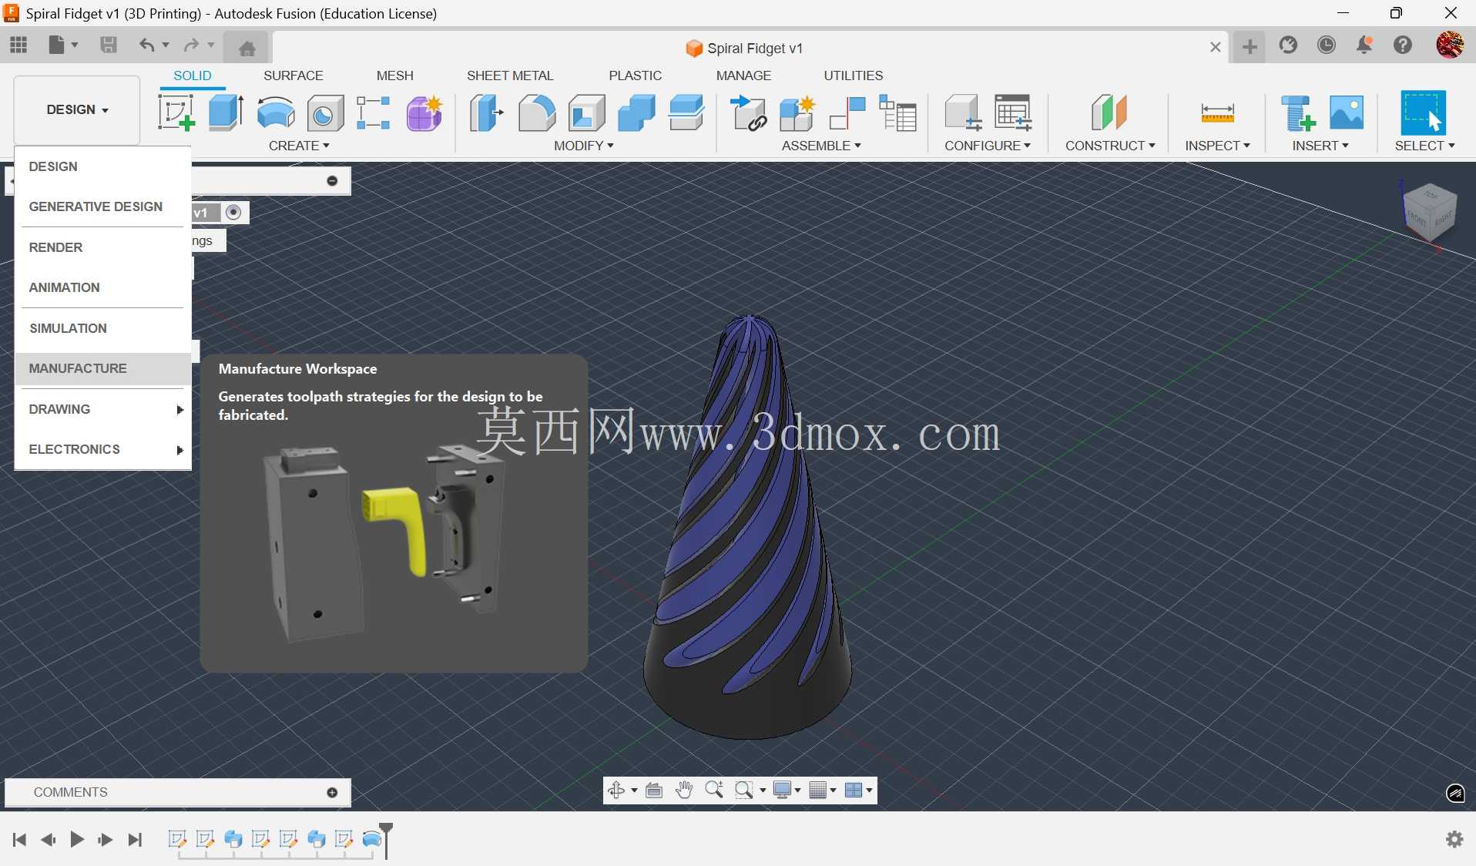Expand the ASSEMBLE dropdown

[x=821, y=146]
